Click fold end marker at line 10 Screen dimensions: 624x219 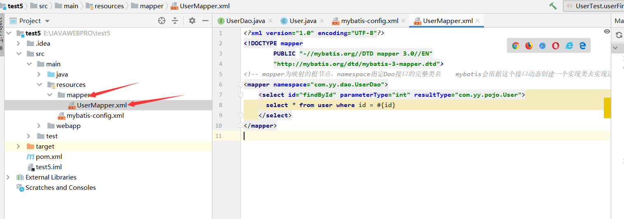point(240,125)
